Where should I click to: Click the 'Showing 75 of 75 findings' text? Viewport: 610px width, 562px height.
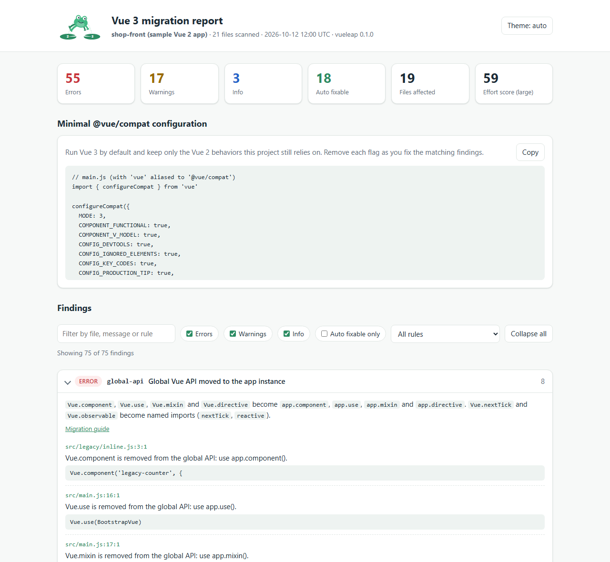pos(95,353)
